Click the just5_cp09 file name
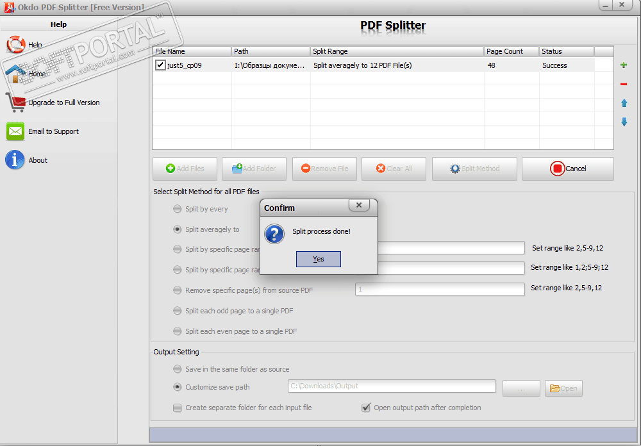Image resolution: width=641 pixels, height=446 pixels. pyautogui.click(x=185, y=65)
